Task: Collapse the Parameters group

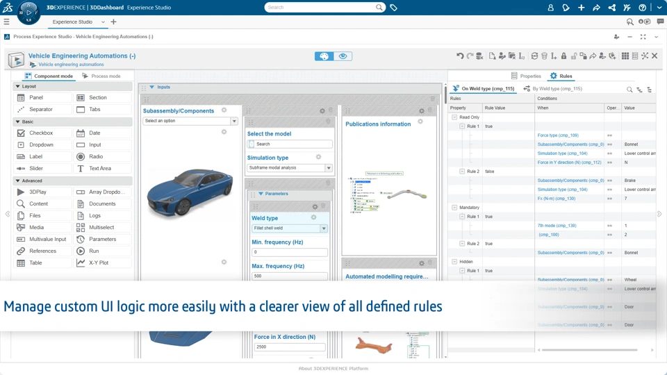Action: [x=261, y=194]
